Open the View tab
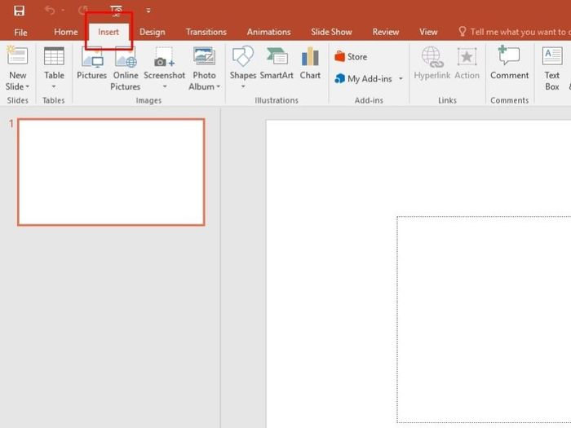The width and height of the screenshot is (571, 428). click(x=428, y=32)
